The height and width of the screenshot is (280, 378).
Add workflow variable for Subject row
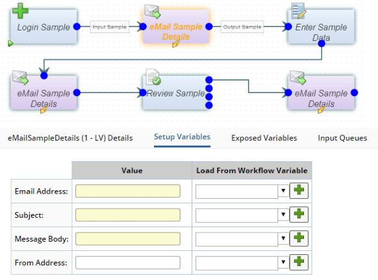(x=299, y=214)
